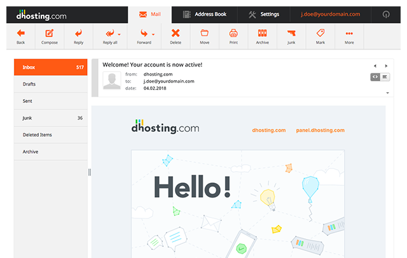Image resolution: width=407 pixels, height=258 pixels.
Task: Switch to plain text view toggle
Action: click(x=385, y=77)
